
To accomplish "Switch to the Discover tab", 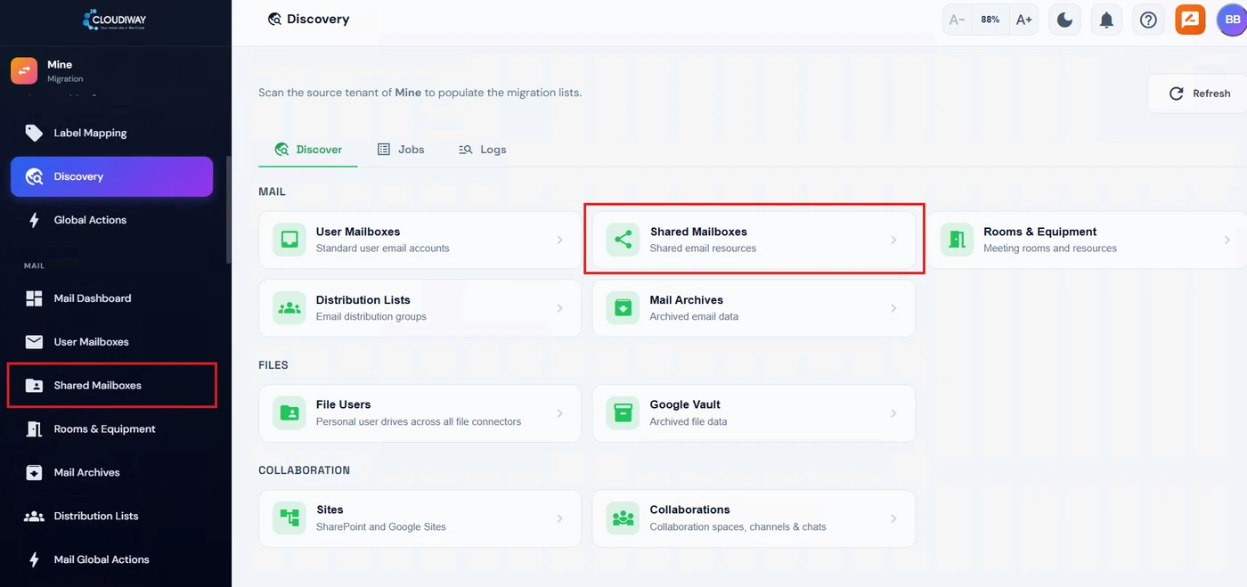I will pos(308,150).
